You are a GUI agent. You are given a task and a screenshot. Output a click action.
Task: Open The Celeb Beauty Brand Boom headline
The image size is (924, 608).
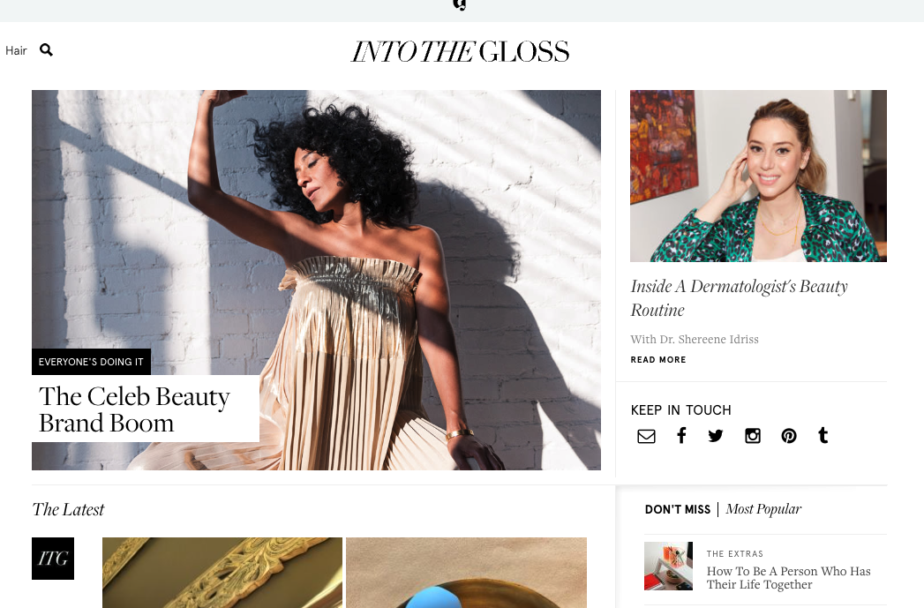(x=134, y=409)
